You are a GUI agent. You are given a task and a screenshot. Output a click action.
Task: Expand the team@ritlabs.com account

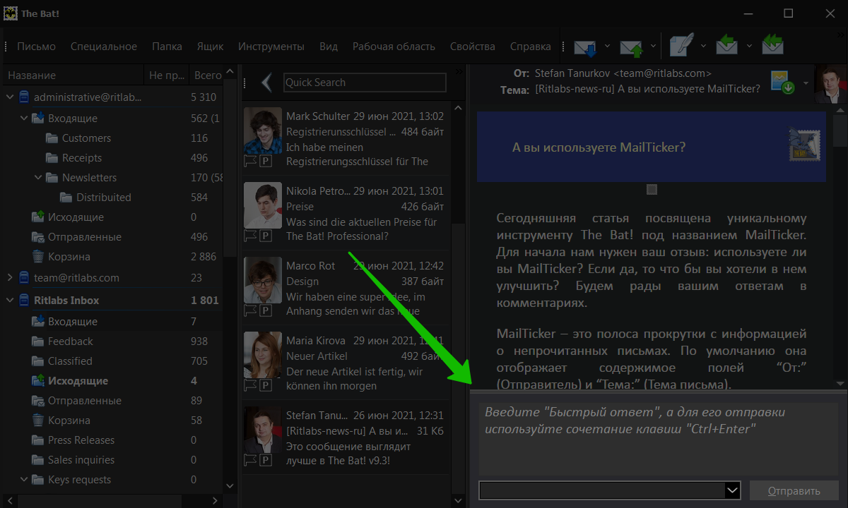10,278
